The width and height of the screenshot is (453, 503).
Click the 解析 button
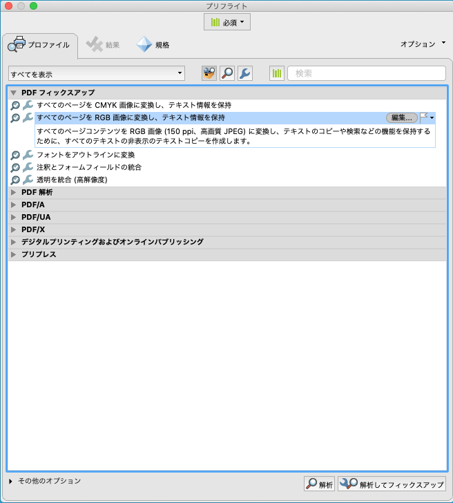point(319,484)
